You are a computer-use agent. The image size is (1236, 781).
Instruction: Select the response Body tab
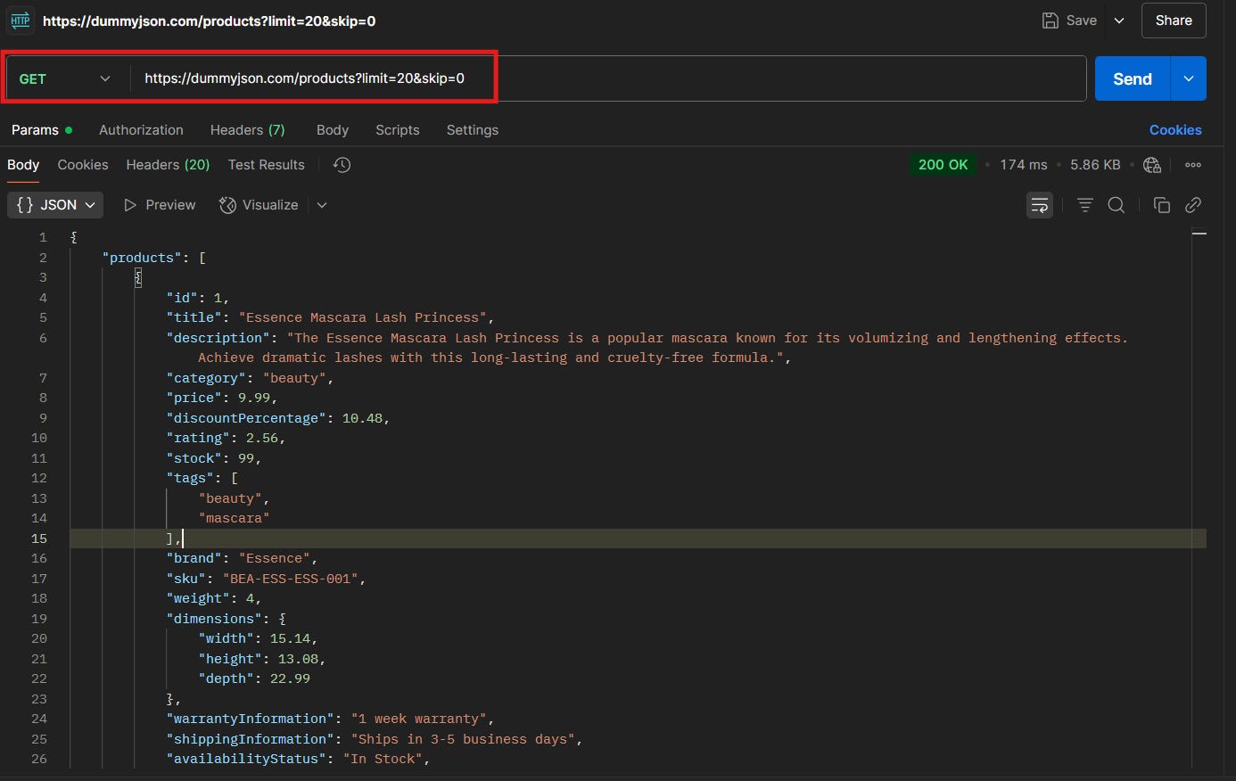tap(23, 165)
